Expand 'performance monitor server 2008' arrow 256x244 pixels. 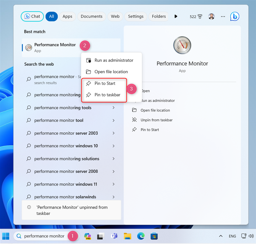pyautogui.click(x=113, y=171)
